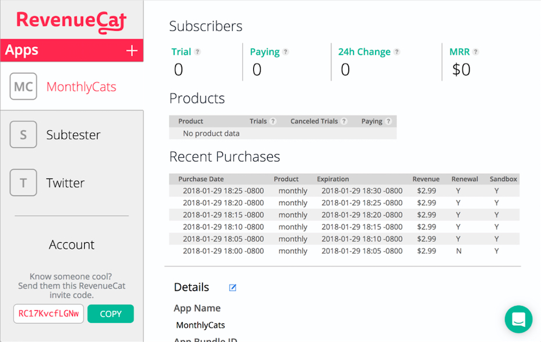Open the Subtester app
This screenshot has height=342, width=541.
tap(73, 134)
